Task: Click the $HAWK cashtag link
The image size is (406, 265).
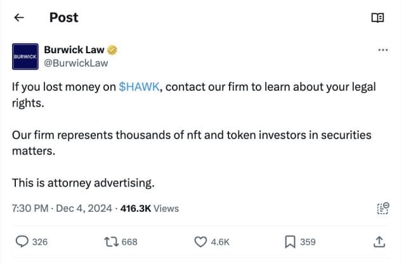Action: (139, 87)
